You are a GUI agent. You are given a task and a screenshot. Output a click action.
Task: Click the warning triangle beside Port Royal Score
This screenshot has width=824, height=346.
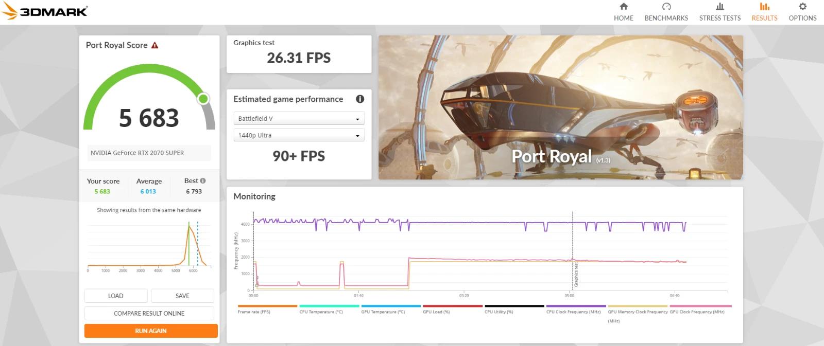point(154,45)
